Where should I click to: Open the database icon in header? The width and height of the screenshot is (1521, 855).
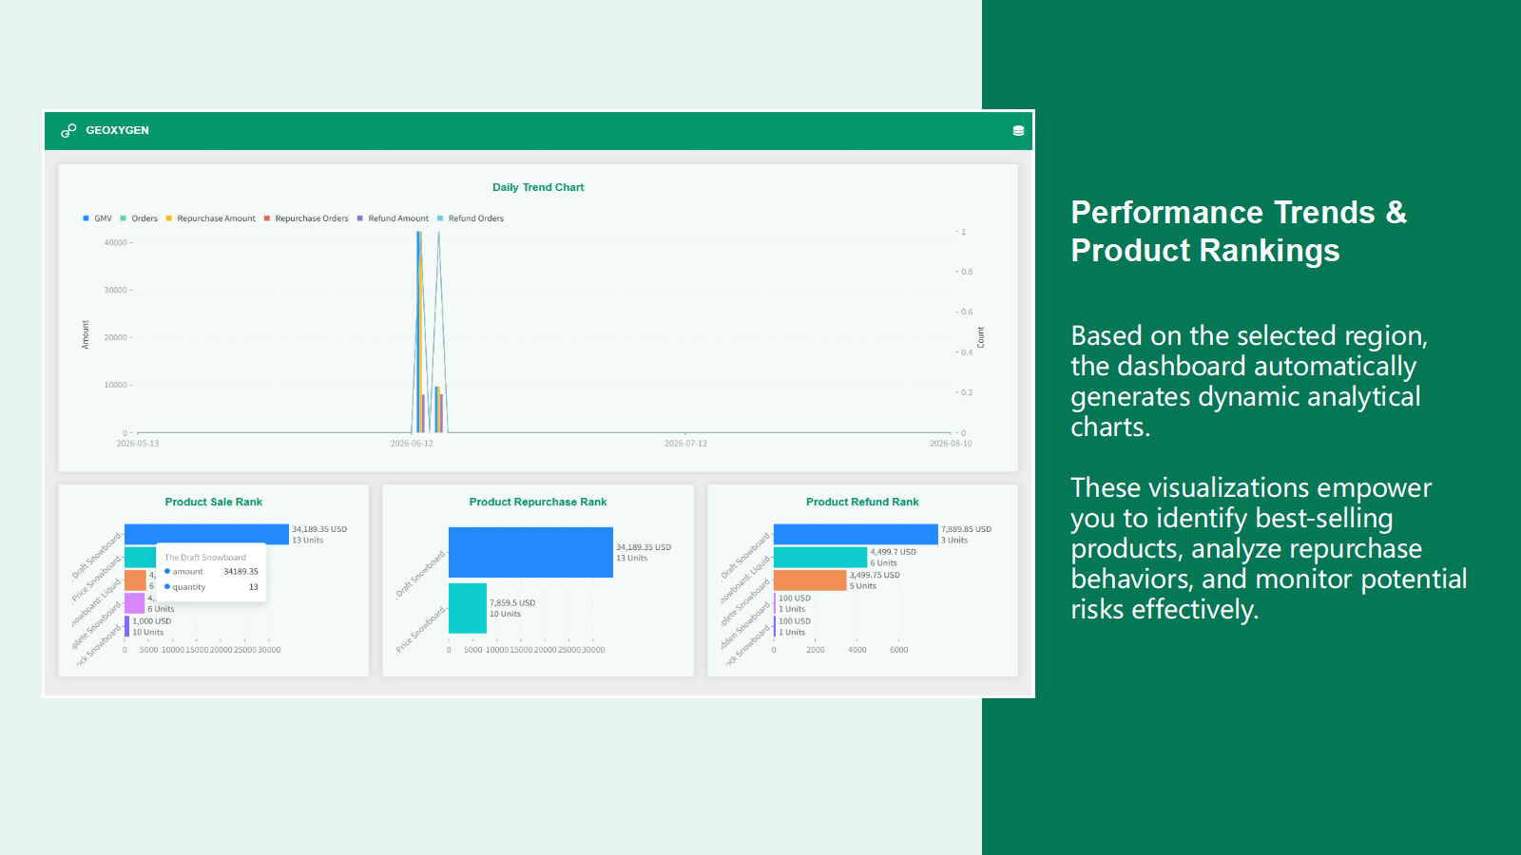coord(1018,131)
